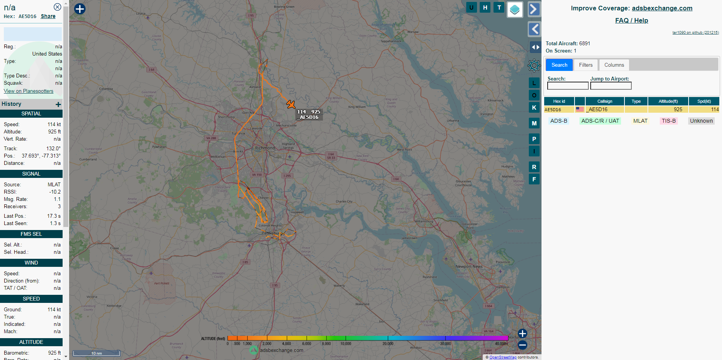Open adsbexchange.com coverage link
This screenshot has width=722, height=360.
662,8
